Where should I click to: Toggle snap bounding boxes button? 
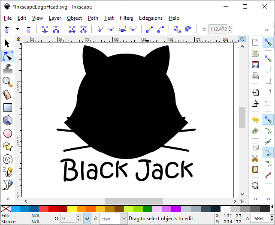(268, 59)
